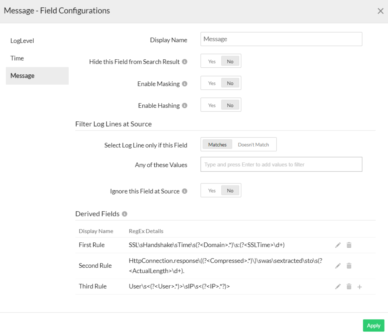
Task: Switch to the LogLevel field
Action: pos(22,41)
